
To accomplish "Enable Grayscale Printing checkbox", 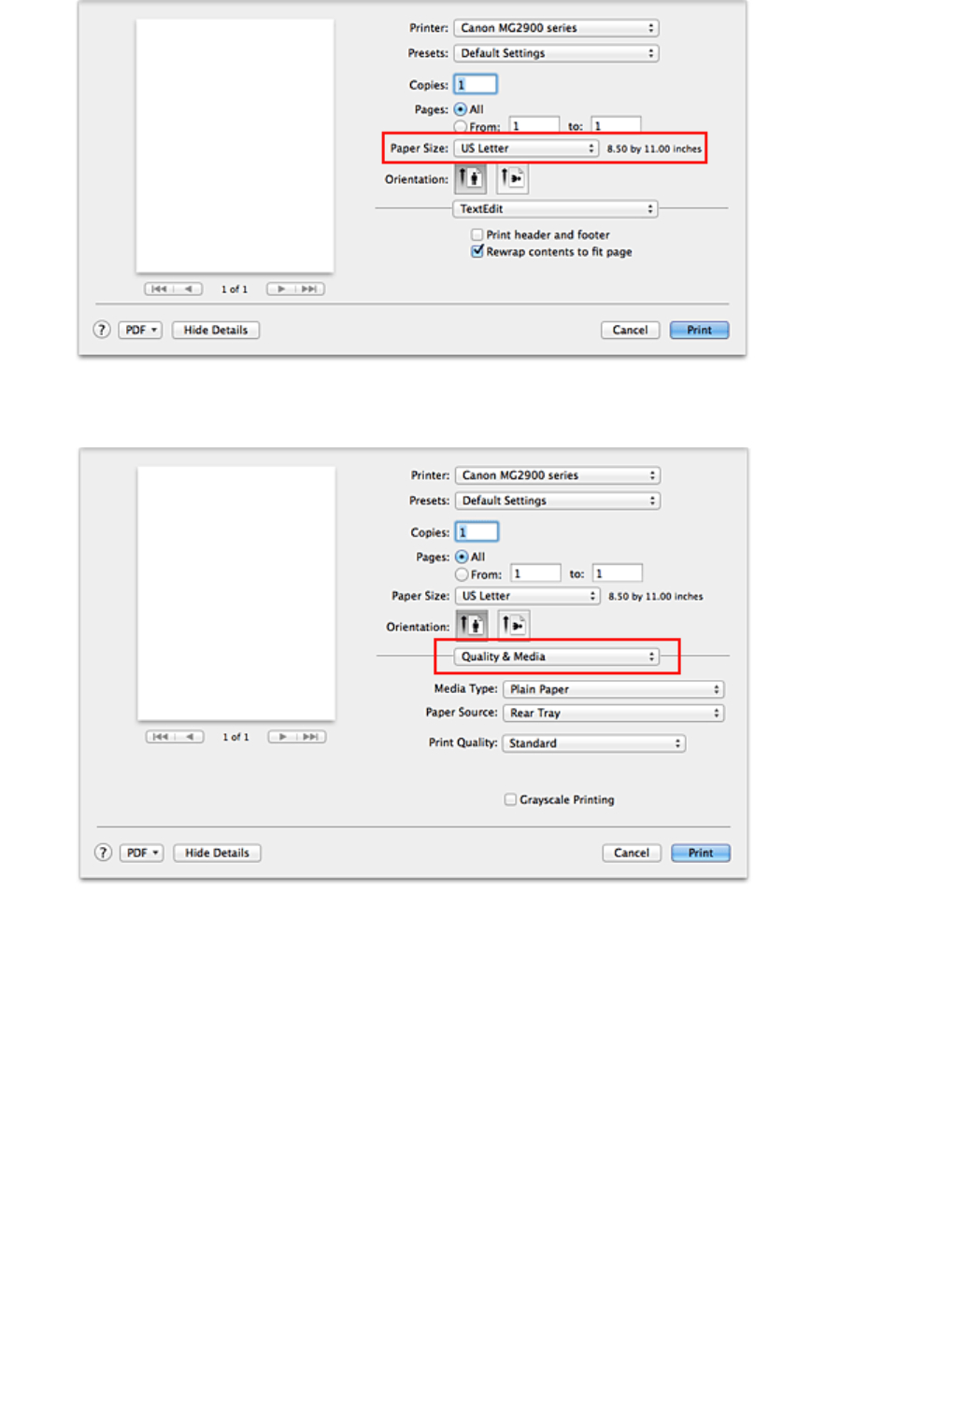I will 510,799.
